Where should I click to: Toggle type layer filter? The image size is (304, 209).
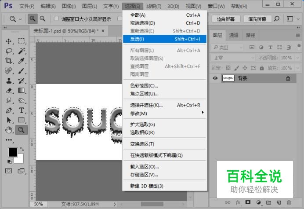[270, 48]
